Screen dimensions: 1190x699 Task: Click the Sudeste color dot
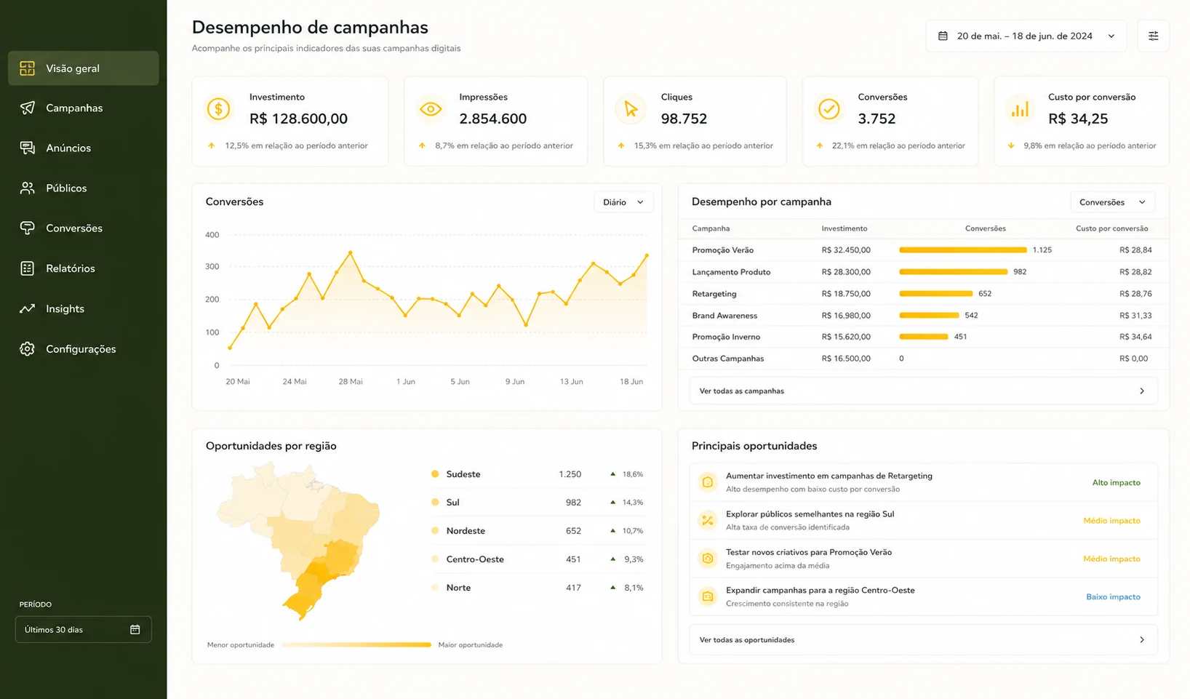pyautogui.click(x=435, y=474)
